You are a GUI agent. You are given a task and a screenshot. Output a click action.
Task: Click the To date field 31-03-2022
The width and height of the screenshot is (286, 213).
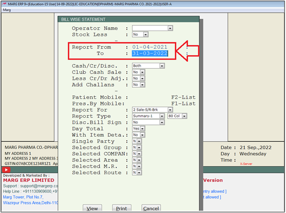click(150, 53)
